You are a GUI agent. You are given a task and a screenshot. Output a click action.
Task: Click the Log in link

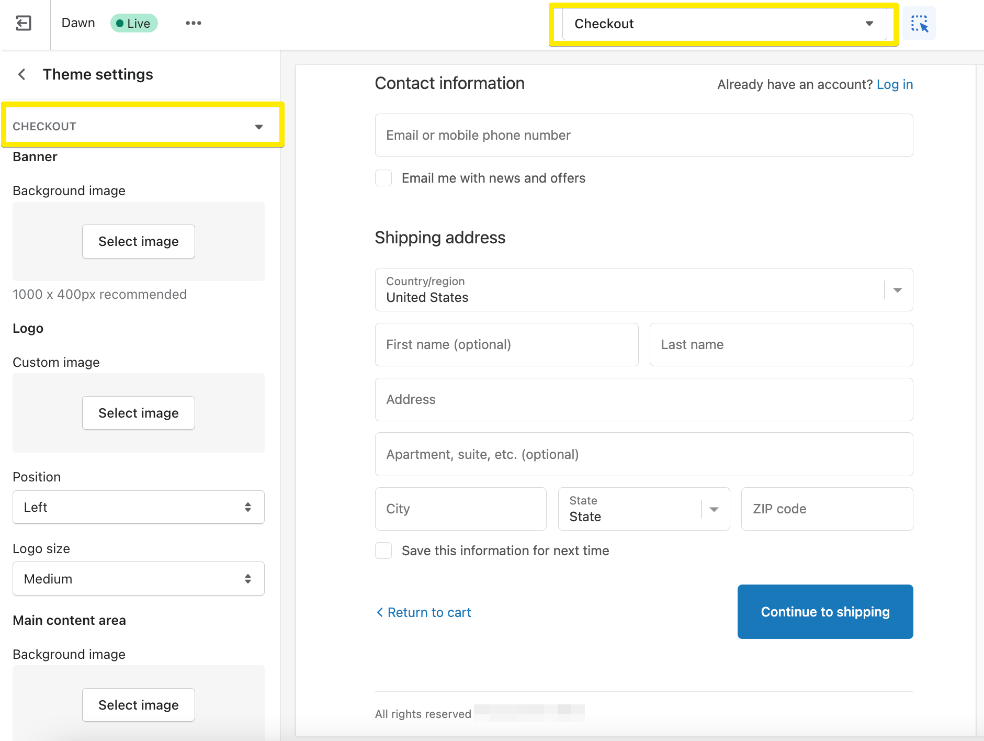tap(895, 84)
